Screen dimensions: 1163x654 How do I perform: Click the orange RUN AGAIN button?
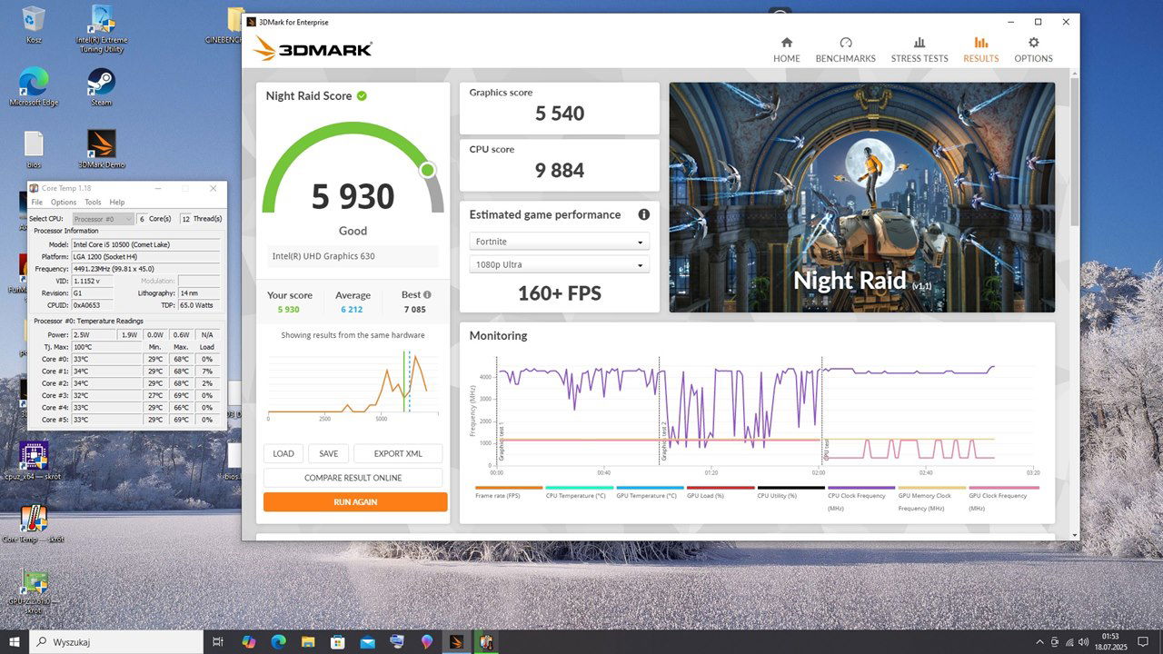coord(355,501)
